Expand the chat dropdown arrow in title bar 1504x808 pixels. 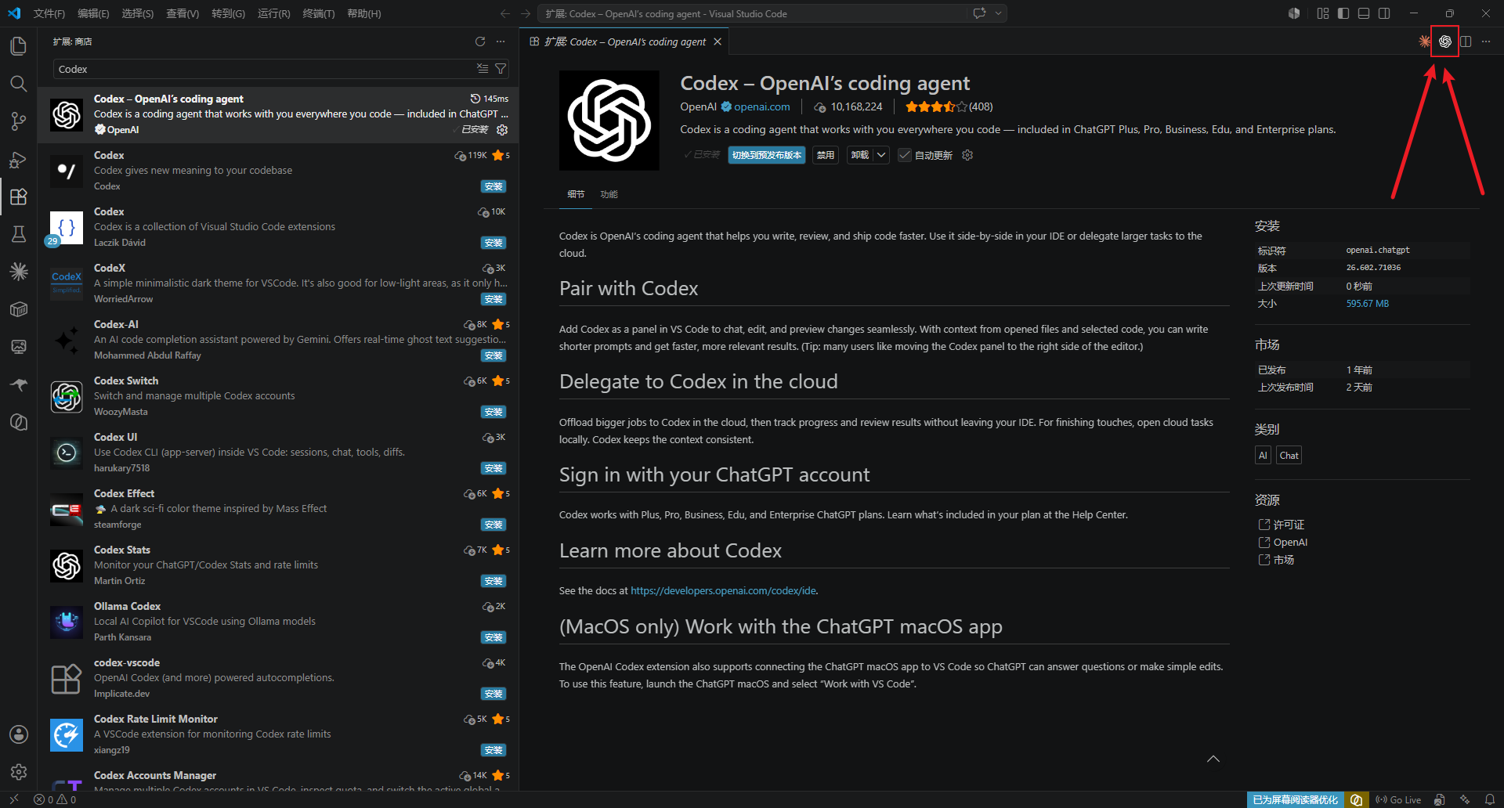pos(998,13)
